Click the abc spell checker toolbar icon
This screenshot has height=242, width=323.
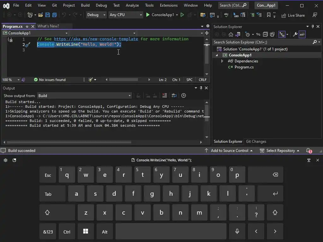click(x=226, y=15)
